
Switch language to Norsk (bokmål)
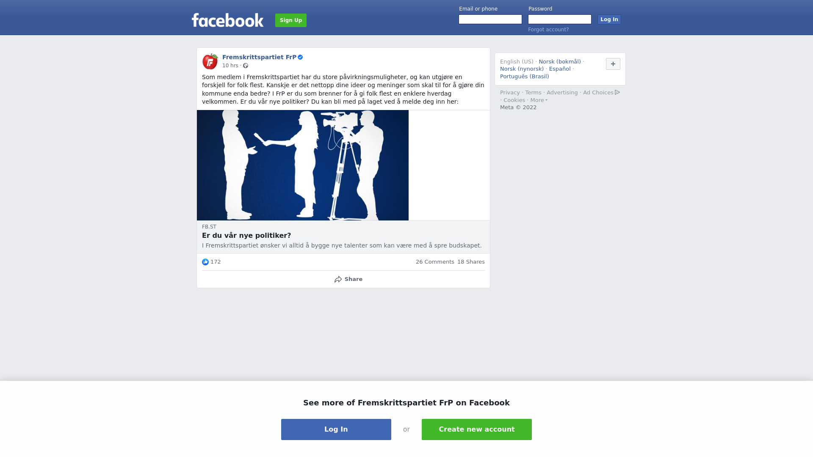coord(560,62)
